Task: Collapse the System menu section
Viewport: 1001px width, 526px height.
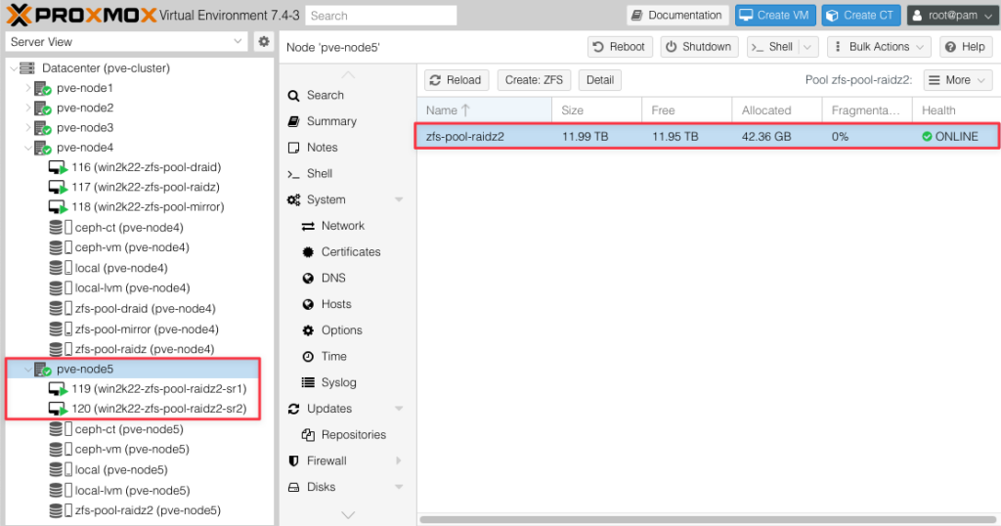Action: click(x=399, y=199)
